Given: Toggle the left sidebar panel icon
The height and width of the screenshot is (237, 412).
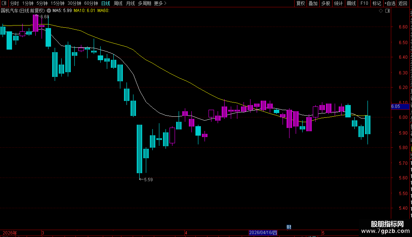Looking at the screenshot, I should pos(4,3).
